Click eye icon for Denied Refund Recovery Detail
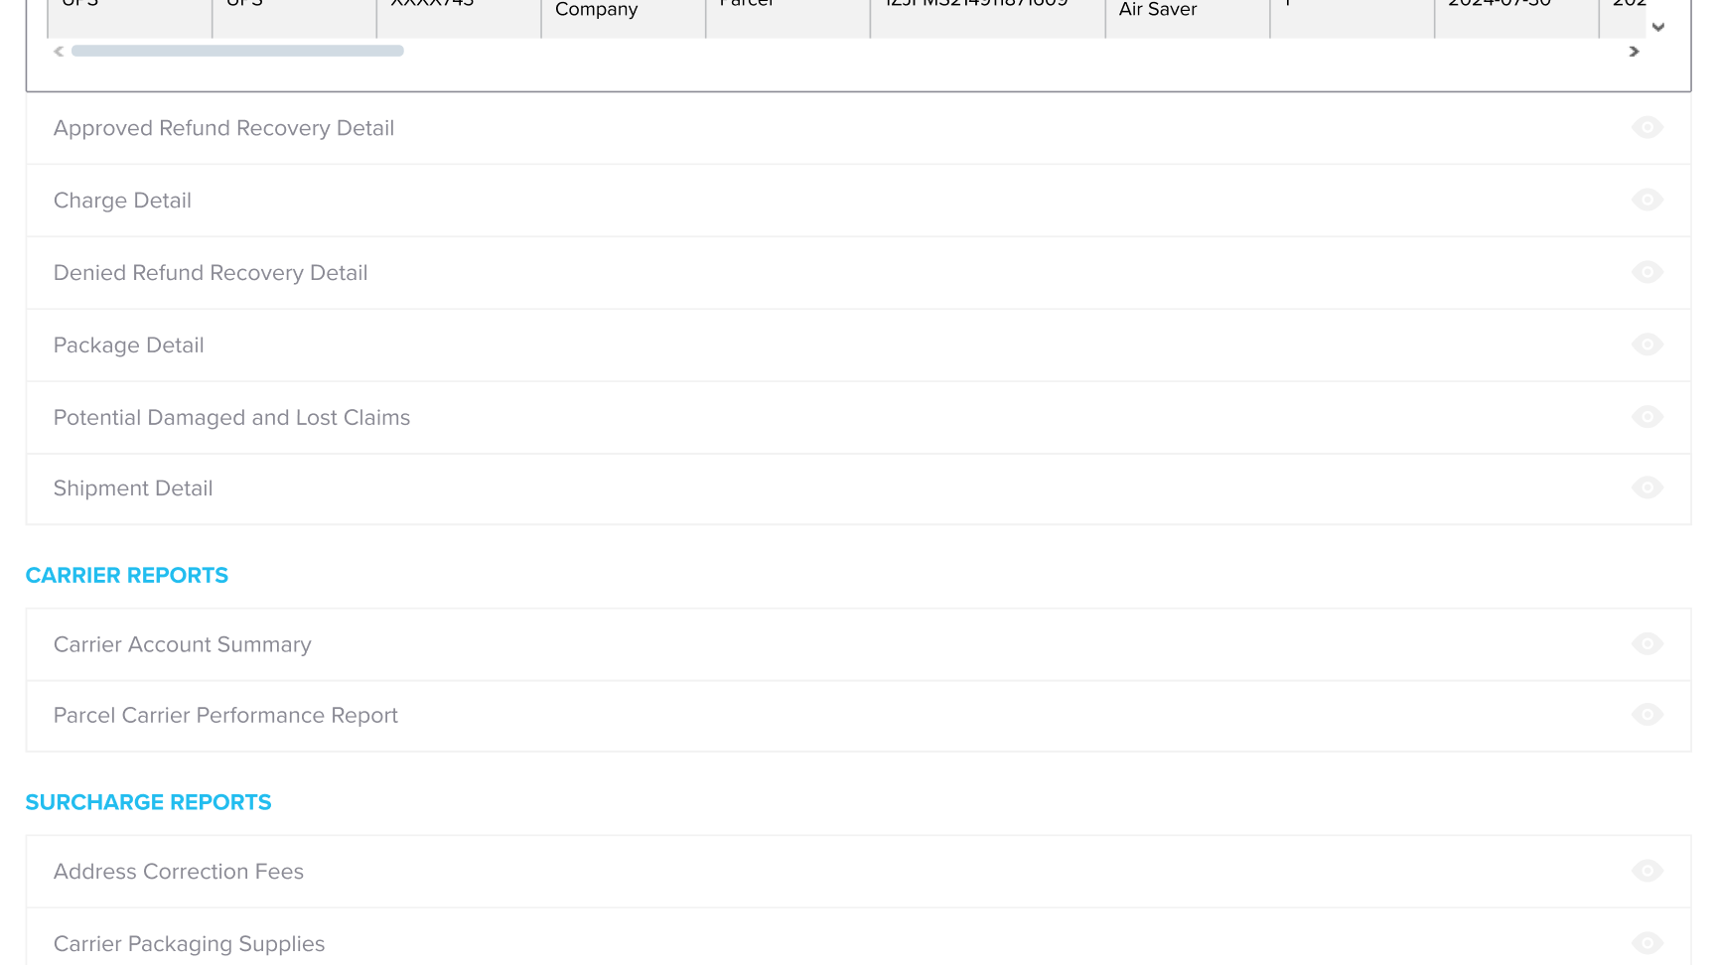The width and height of the screenshot is (1716, 965). (x=1647, y=272)
